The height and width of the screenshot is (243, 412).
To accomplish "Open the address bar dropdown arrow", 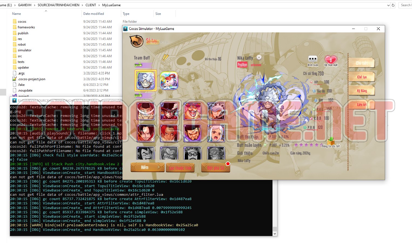I will pyautogui.click(x=389, y=5).
